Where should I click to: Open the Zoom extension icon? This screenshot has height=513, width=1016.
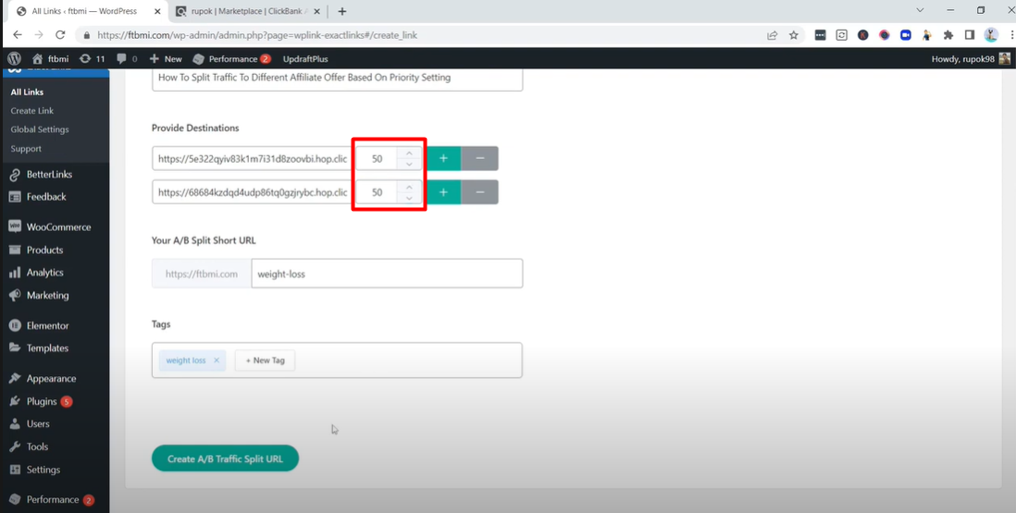tap(906, 35)
